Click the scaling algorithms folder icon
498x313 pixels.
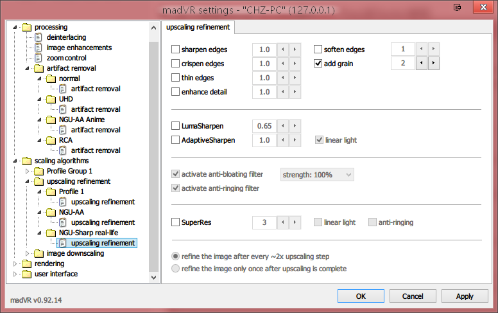point(27,161)
